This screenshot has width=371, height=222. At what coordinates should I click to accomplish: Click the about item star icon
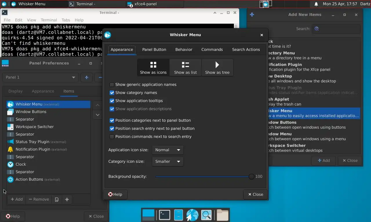pos(67,199)
